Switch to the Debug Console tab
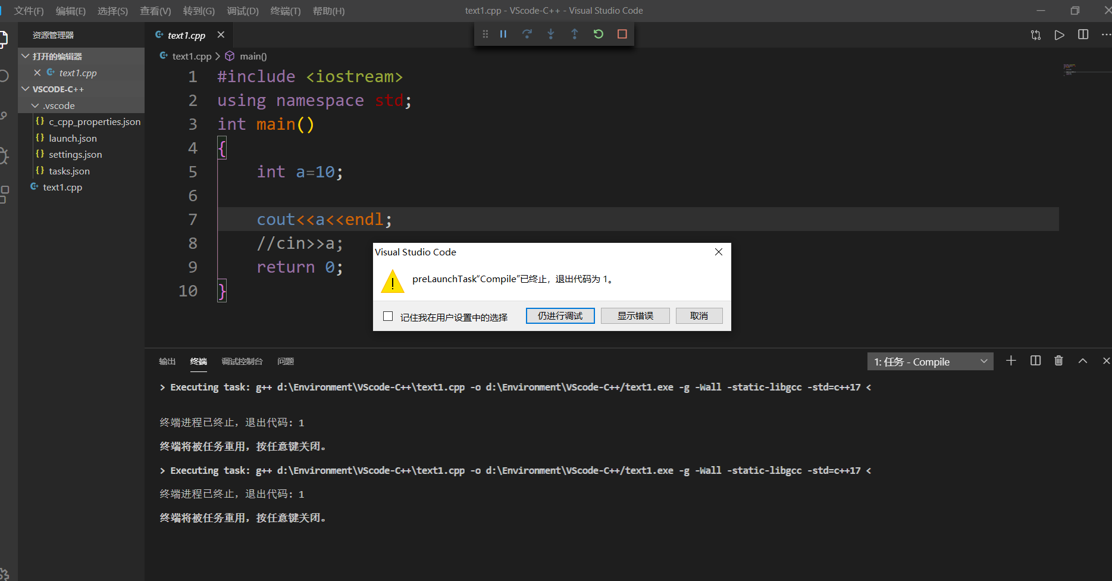The image size is (1112, 581). tap(242, 361)
